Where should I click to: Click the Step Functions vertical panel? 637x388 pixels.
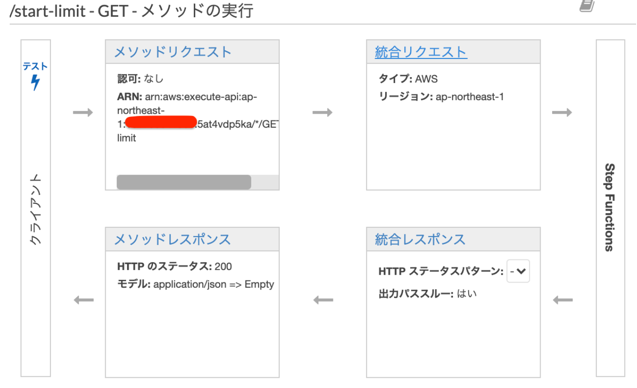[x=610, y=207]
